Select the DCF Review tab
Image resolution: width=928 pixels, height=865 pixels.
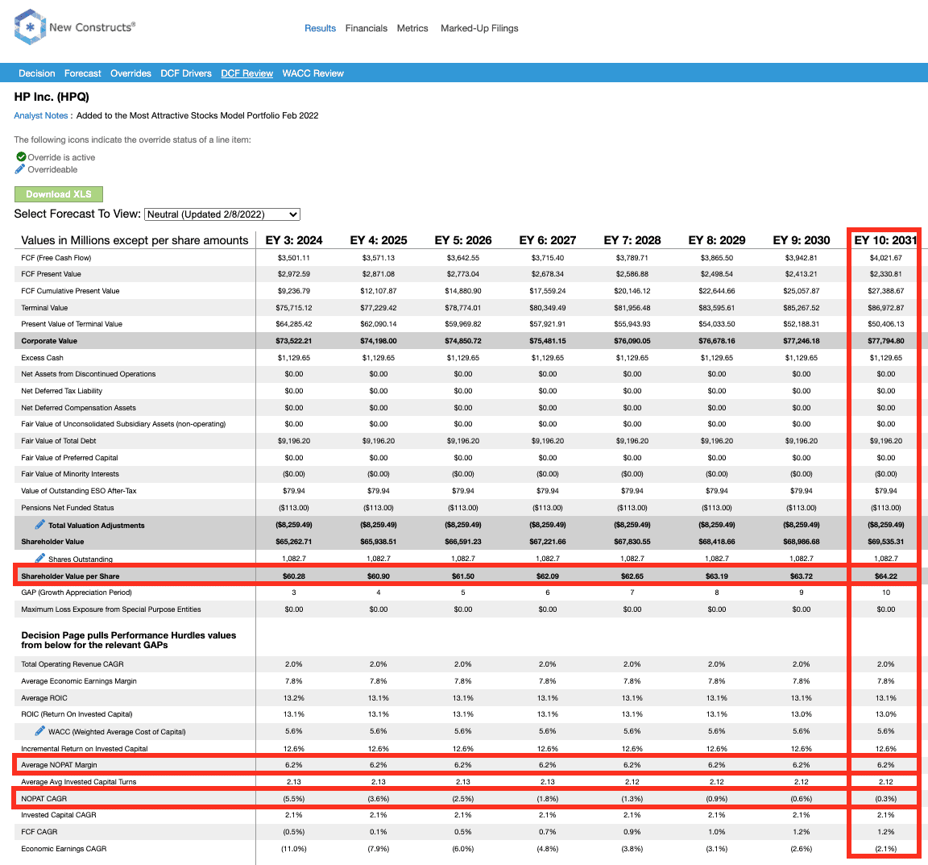pyautogui.click(x=246, y=73)
